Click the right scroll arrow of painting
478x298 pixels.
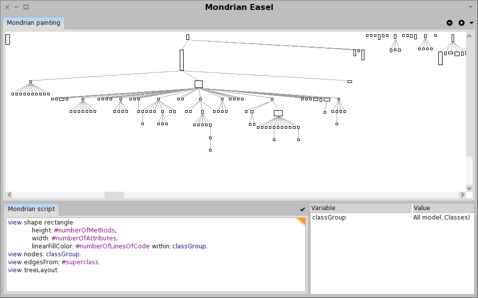click(463, 195)
